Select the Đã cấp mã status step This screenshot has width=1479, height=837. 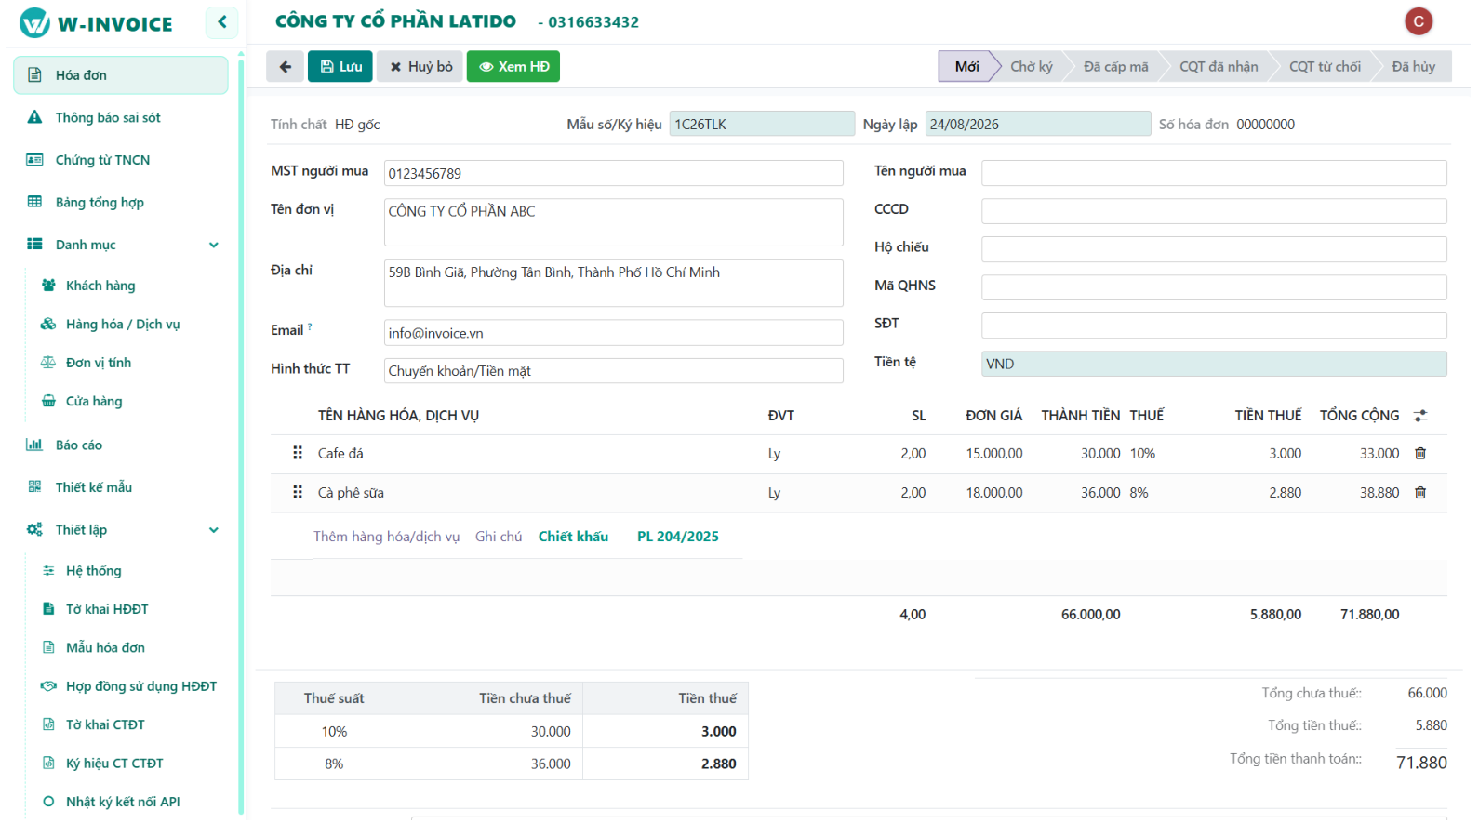coord(1115,66)
